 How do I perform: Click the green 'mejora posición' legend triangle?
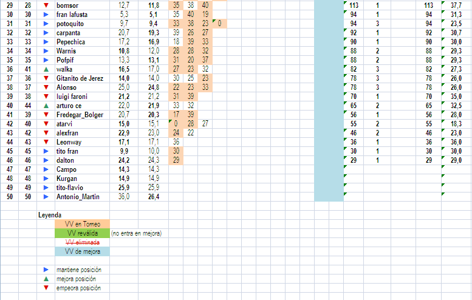point(46,279)
